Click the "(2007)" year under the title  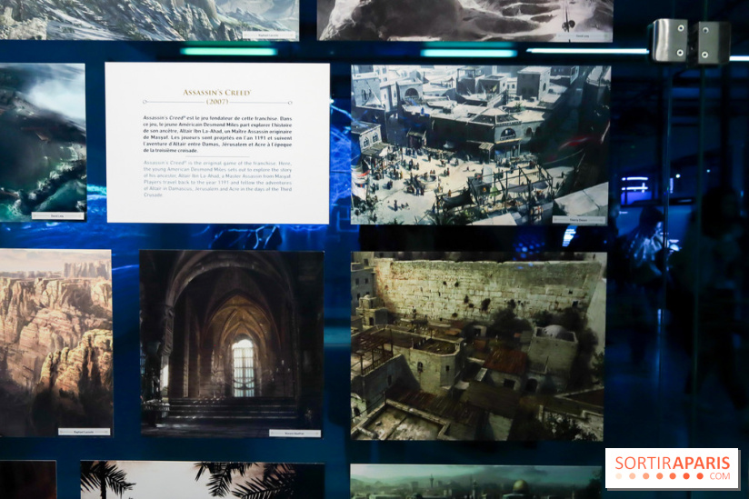pos(217,102)
